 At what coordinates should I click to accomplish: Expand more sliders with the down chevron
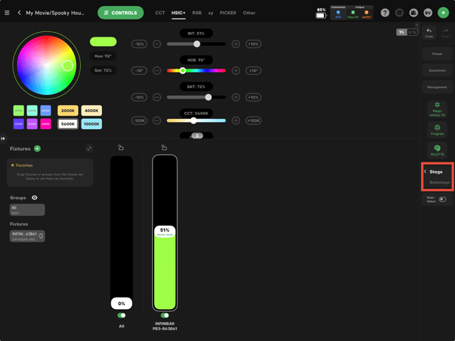197,136
